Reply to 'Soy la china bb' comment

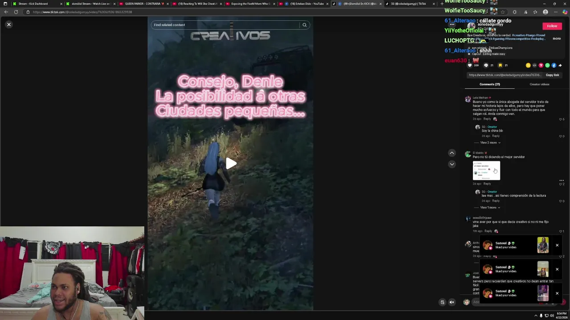[x=496, y=136]
